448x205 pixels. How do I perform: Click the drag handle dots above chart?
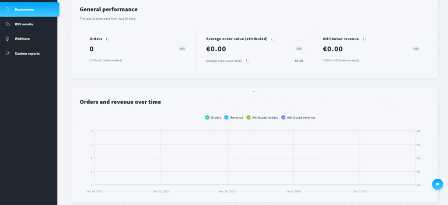255,91
